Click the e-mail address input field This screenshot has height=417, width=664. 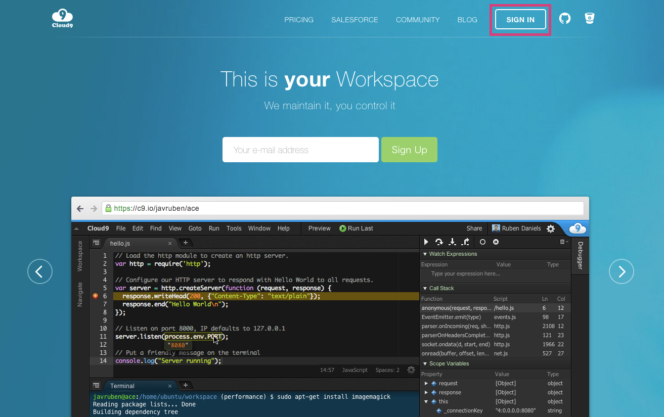(x=300, y=150)
